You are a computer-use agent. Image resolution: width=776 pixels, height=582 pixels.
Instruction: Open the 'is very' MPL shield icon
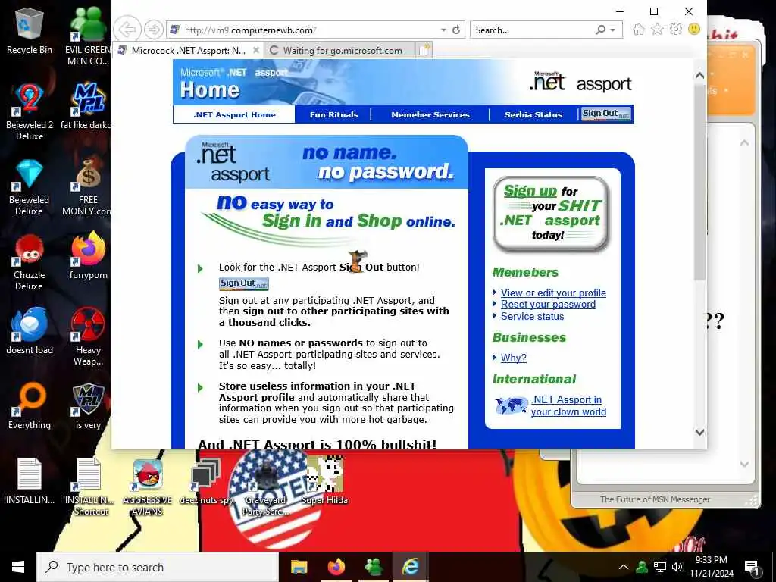coord(88,406)
